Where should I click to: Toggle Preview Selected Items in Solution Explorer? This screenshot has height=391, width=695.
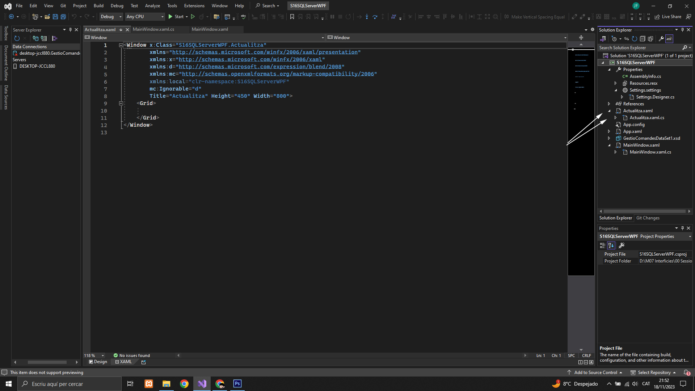coord(669,39)
